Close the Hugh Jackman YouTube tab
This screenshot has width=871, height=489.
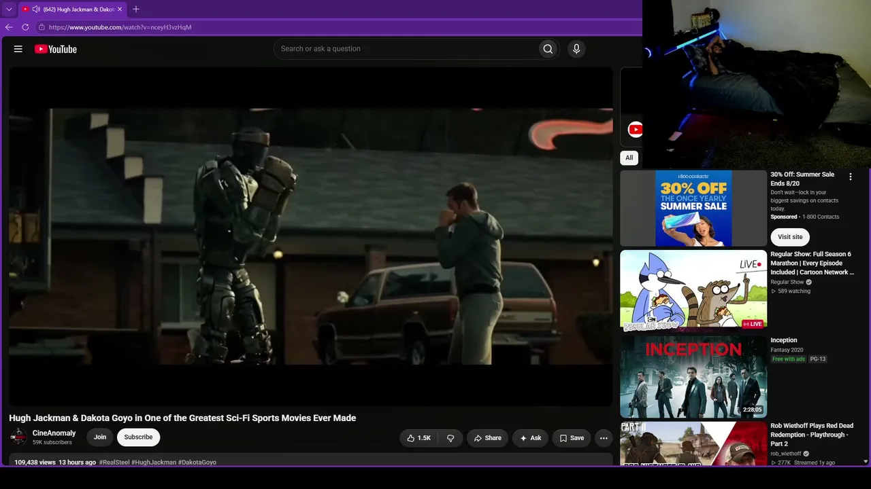pos(120,10)
